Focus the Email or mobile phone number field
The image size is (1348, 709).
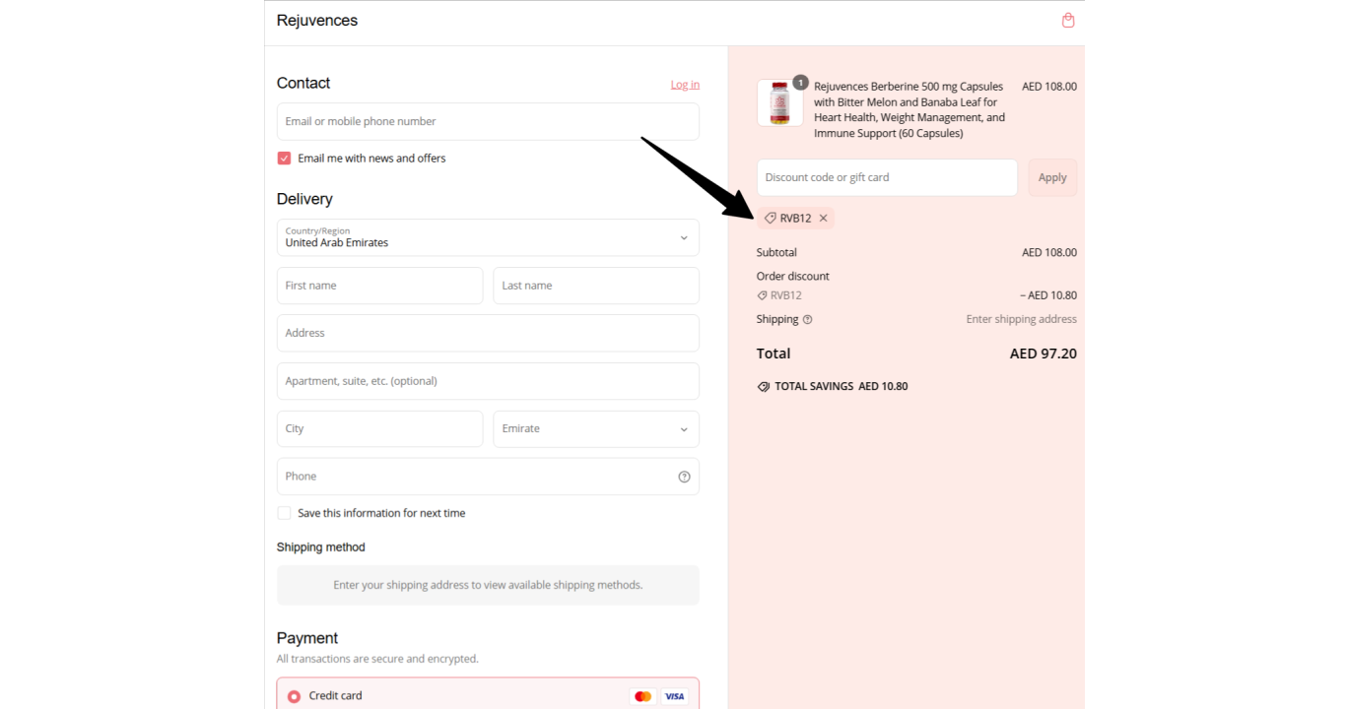[x=488, y=122]
